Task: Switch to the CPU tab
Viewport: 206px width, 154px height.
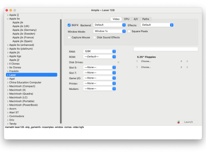Action: click(127, 19)
